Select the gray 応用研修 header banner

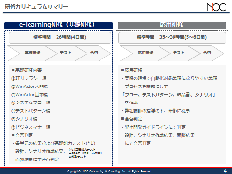[172, 26]
